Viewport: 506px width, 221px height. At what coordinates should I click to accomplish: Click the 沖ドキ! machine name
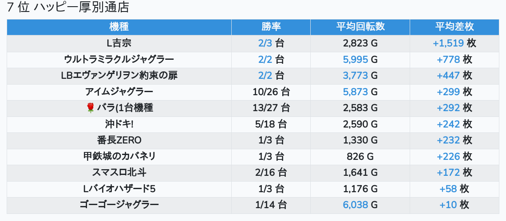119,124
